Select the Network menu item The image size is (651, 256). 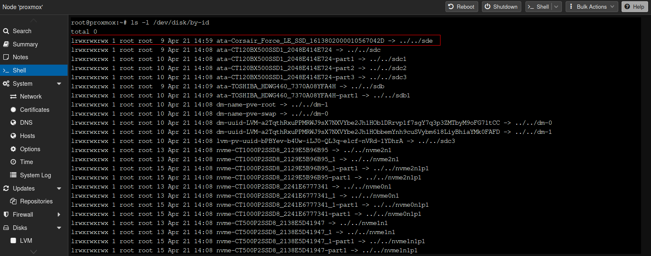[34, 97]
